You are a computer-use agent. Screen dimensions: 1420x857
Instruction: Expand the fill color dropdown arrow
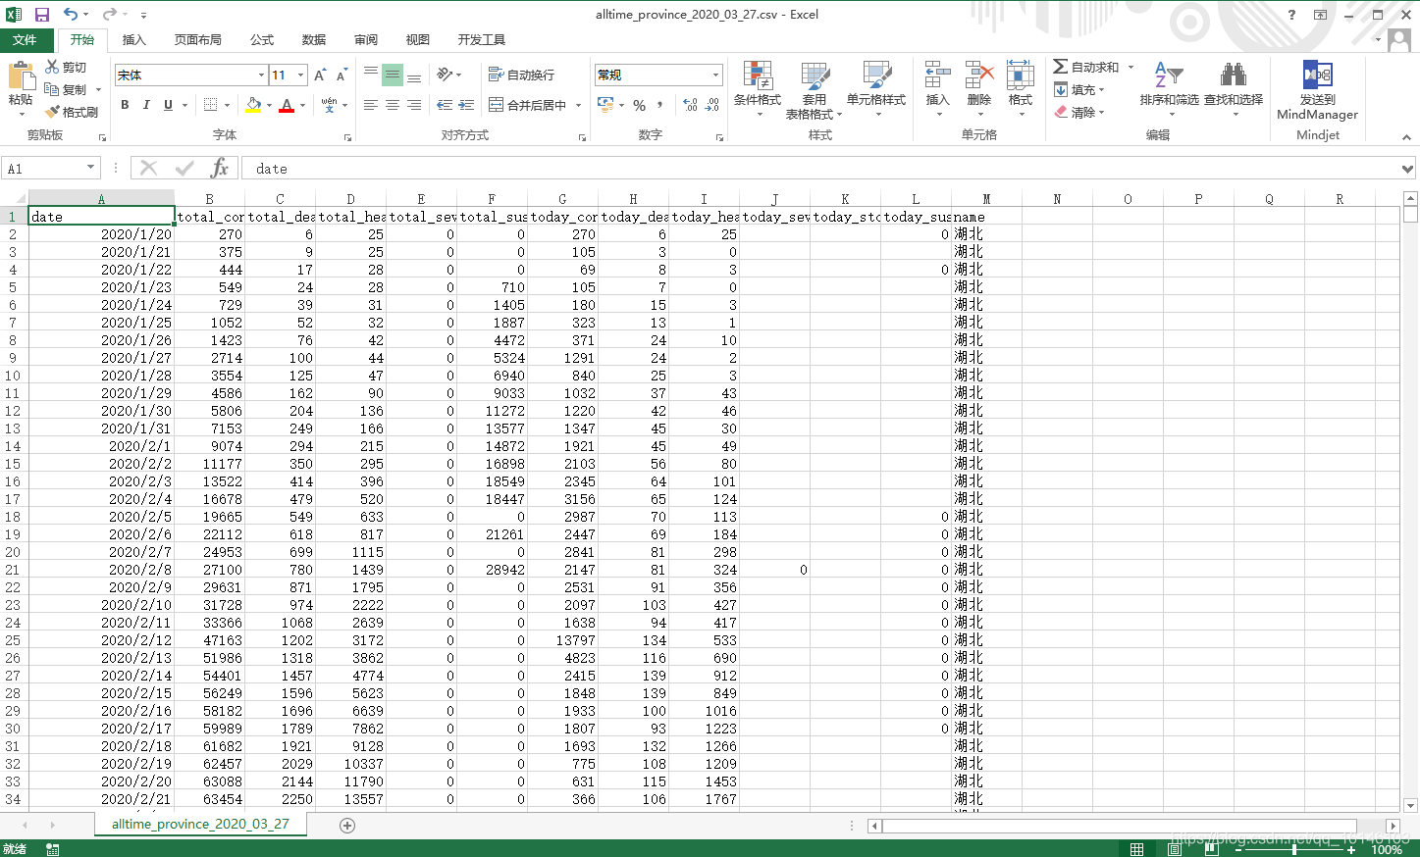coord(269,105)
